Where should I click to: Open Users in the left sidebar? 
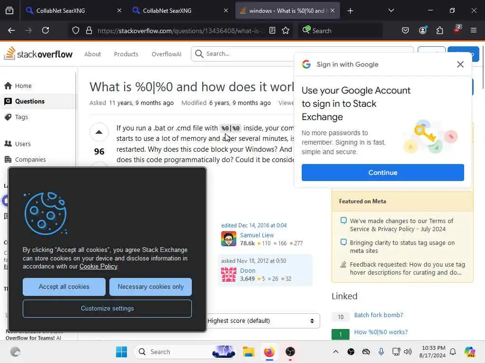[23, 144]
